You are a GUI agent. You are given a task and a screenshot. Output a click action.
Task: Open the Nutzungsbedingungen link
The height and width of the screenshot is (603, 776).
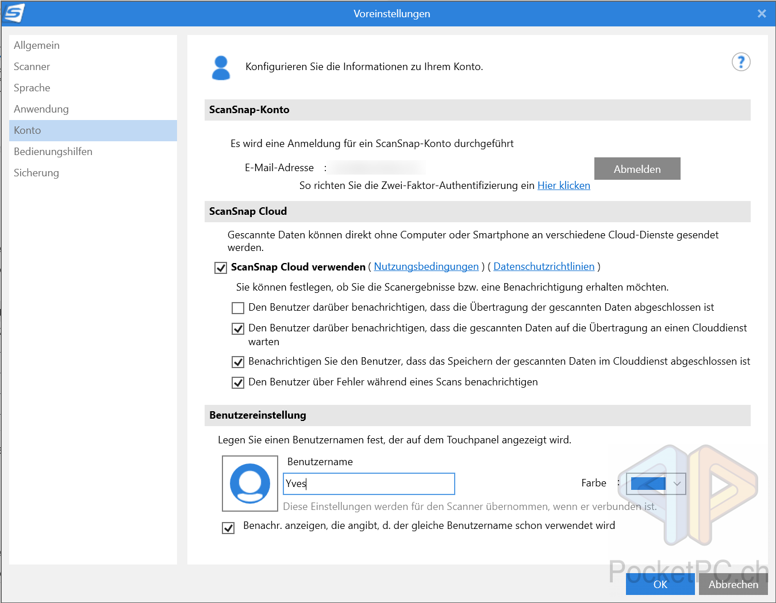pos(427,266)
